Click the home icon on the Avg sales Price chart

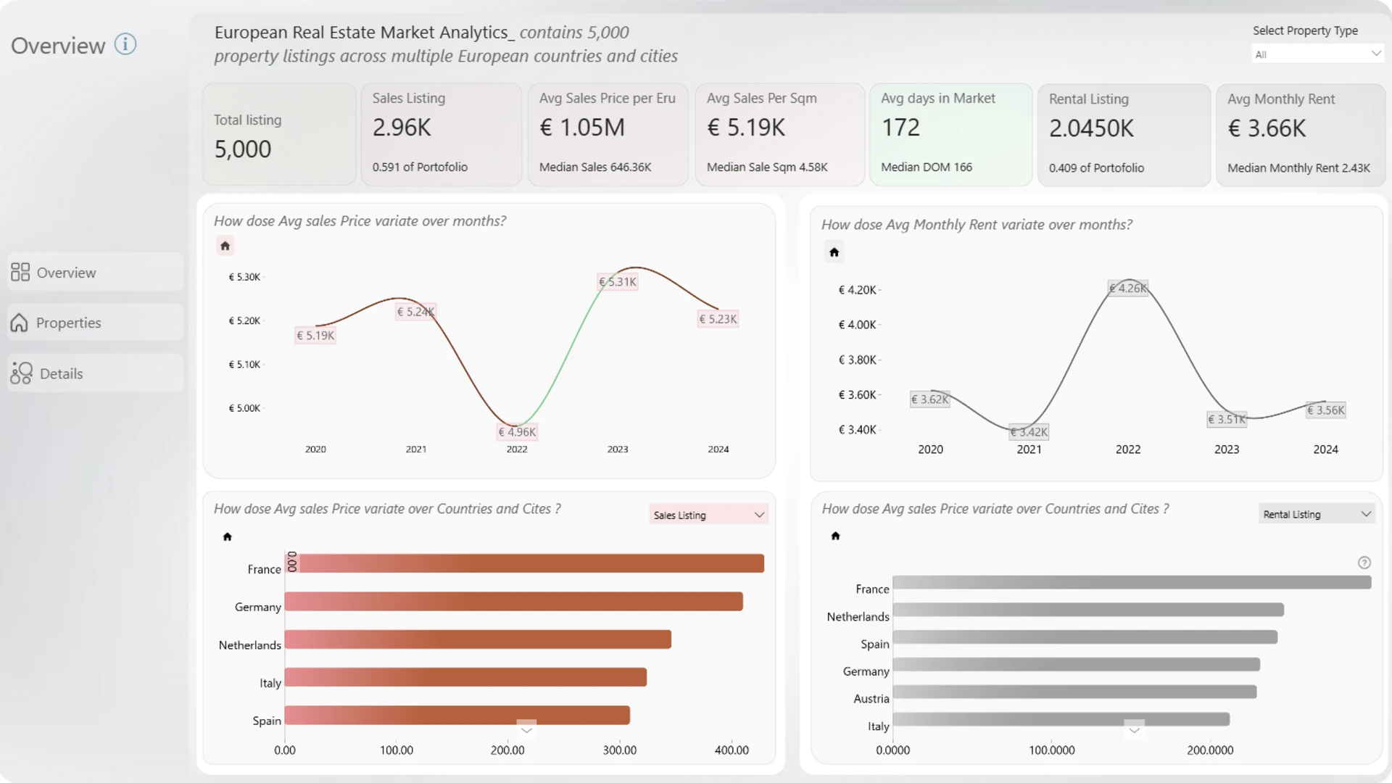click(225, 246)
